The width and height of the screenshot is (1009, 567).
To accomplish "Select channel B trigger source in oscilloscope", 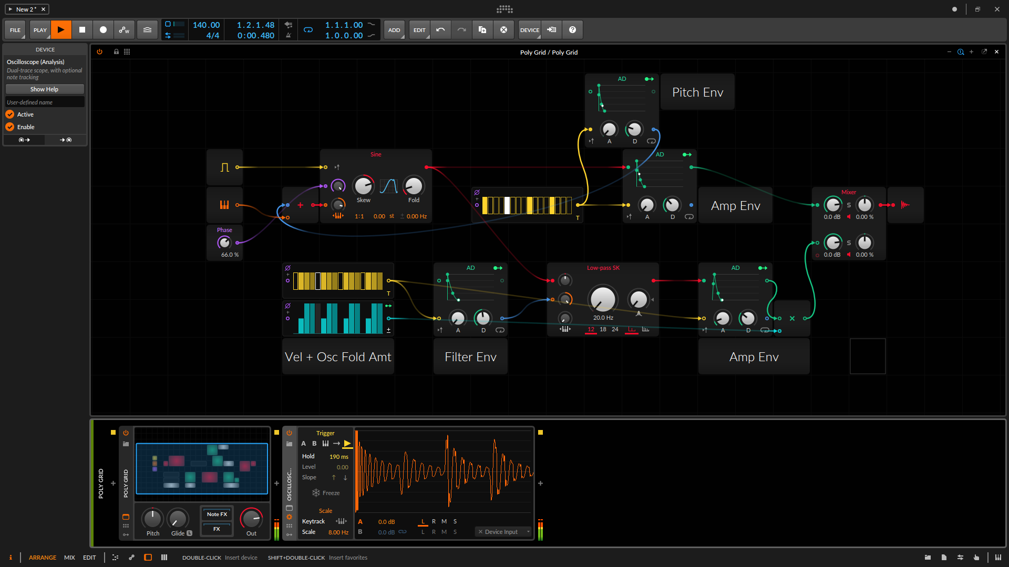I will click(314, 443).
